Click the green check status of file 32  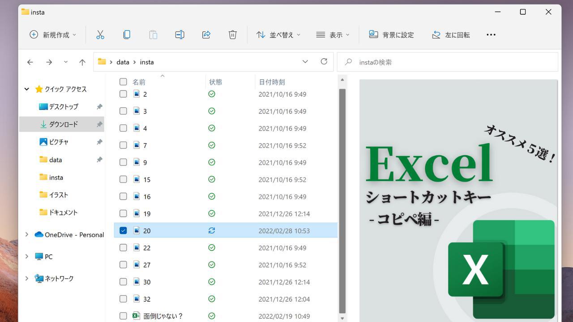pos(212,299)
